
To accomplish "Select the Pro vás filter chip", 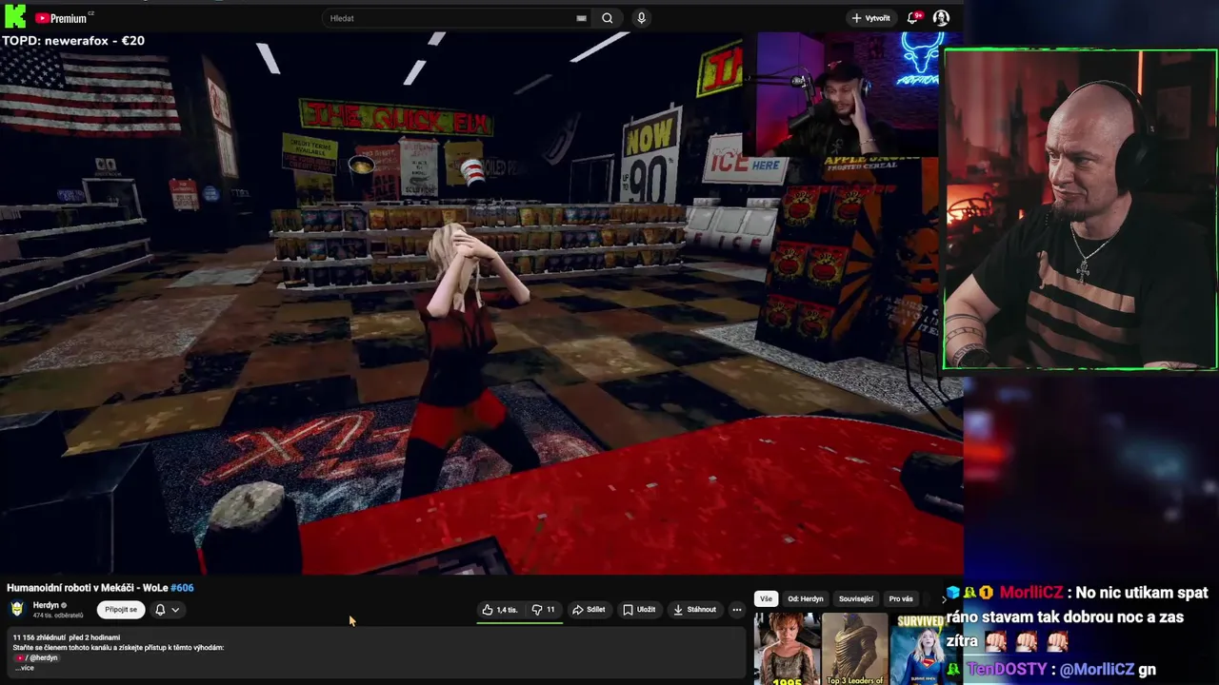I will point(901,598).
